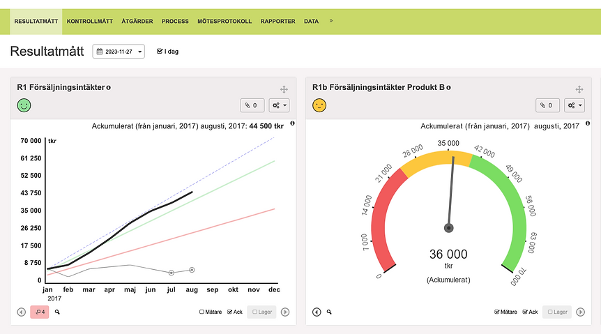Click the yellow zone of the gauge
The width and height of the screenshot is (601, 334).
click(437, 160)
